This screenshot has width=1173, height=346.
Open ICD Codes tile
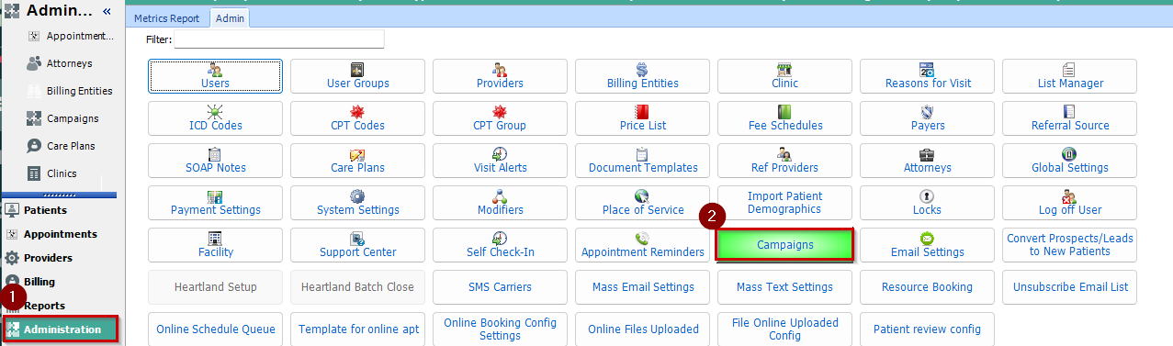click(x=215, y=118)
